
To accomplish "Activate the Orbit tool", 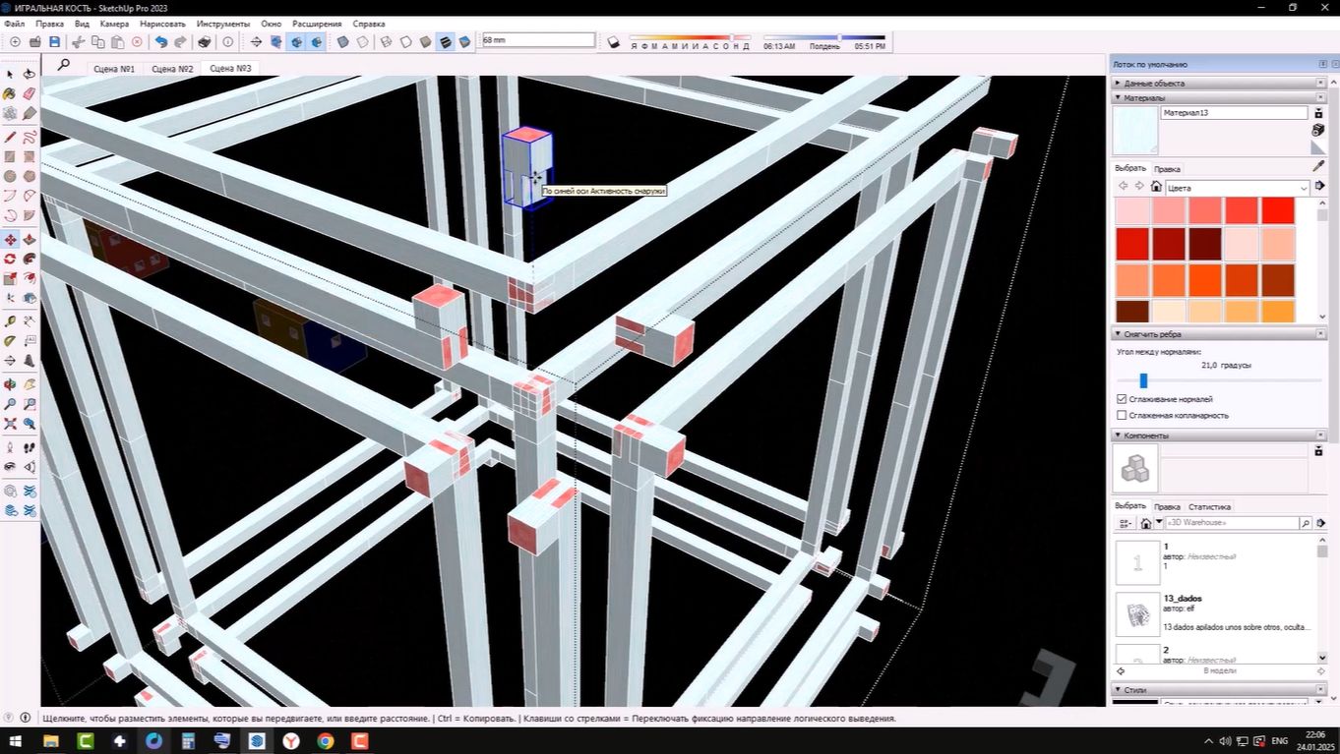I will (10, 383).
